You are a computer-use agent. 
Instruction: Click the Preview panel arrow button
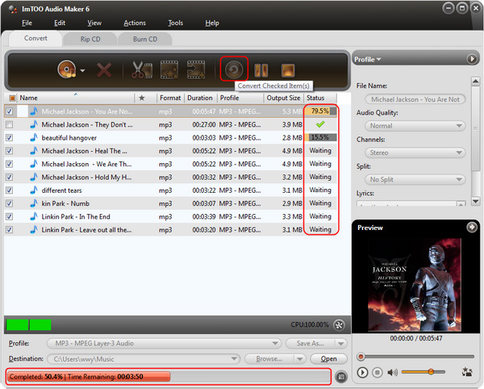[x=472, y=228]
